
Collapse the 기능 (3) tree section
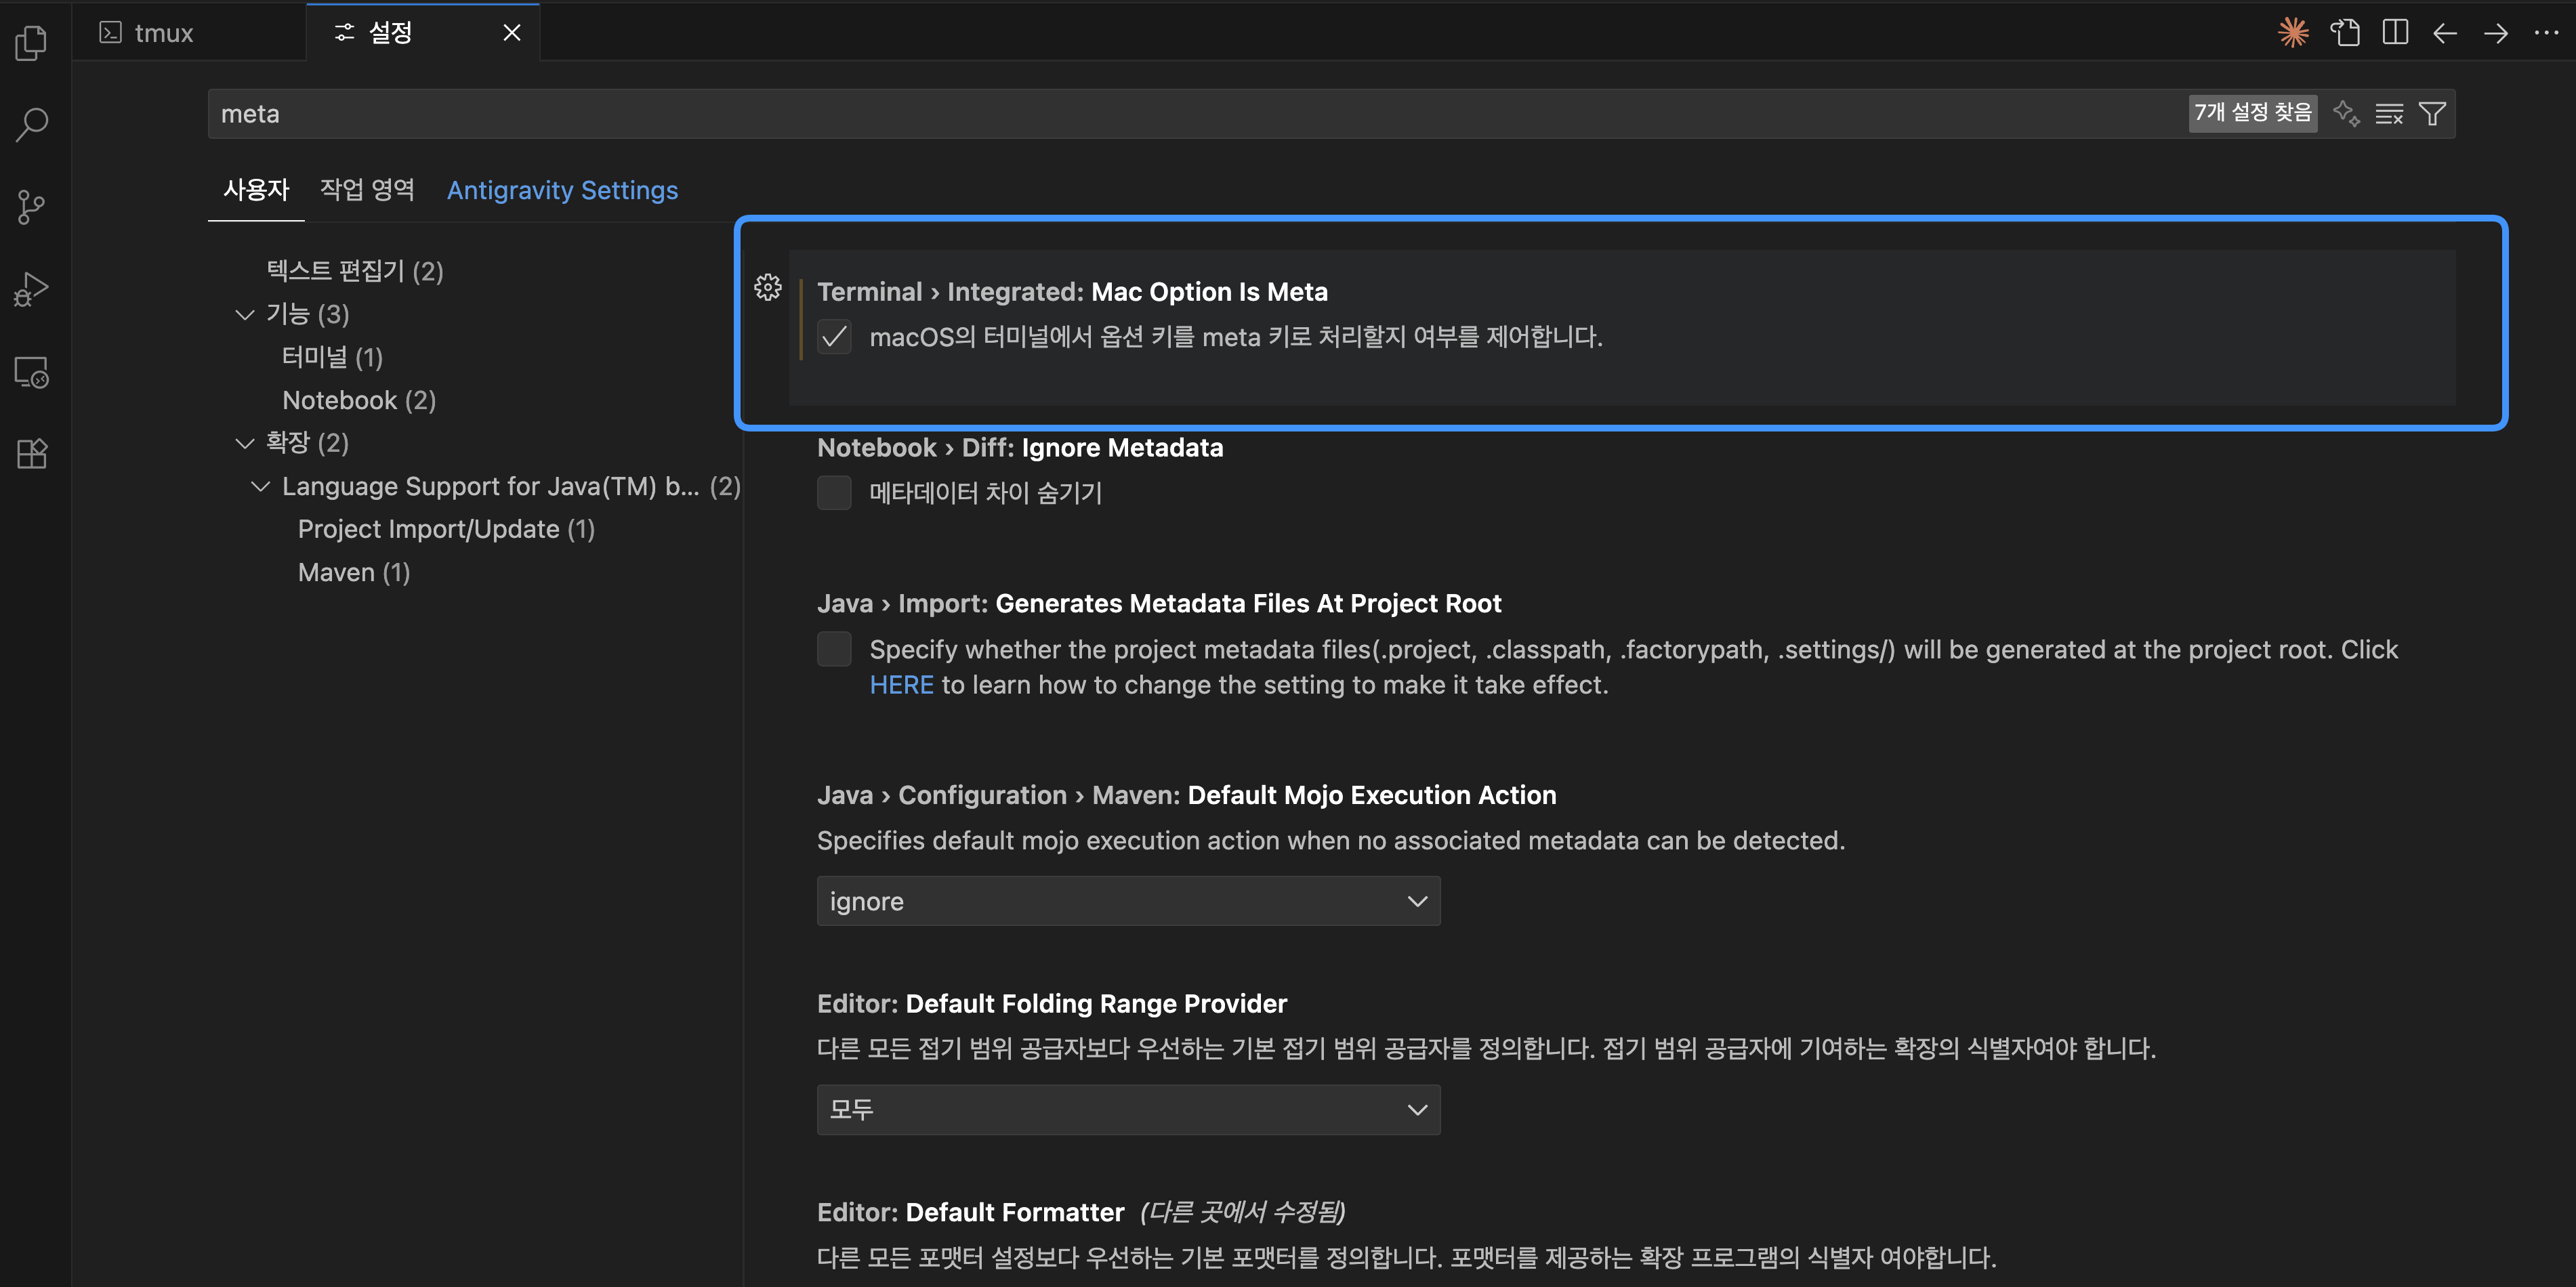tap(245, 315)
